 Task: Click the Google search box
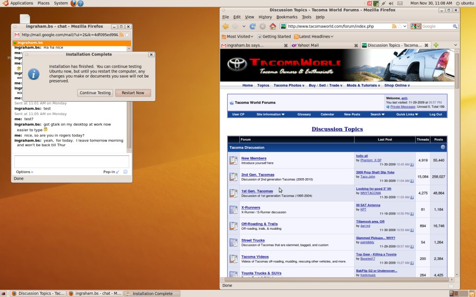pos(436,26)
